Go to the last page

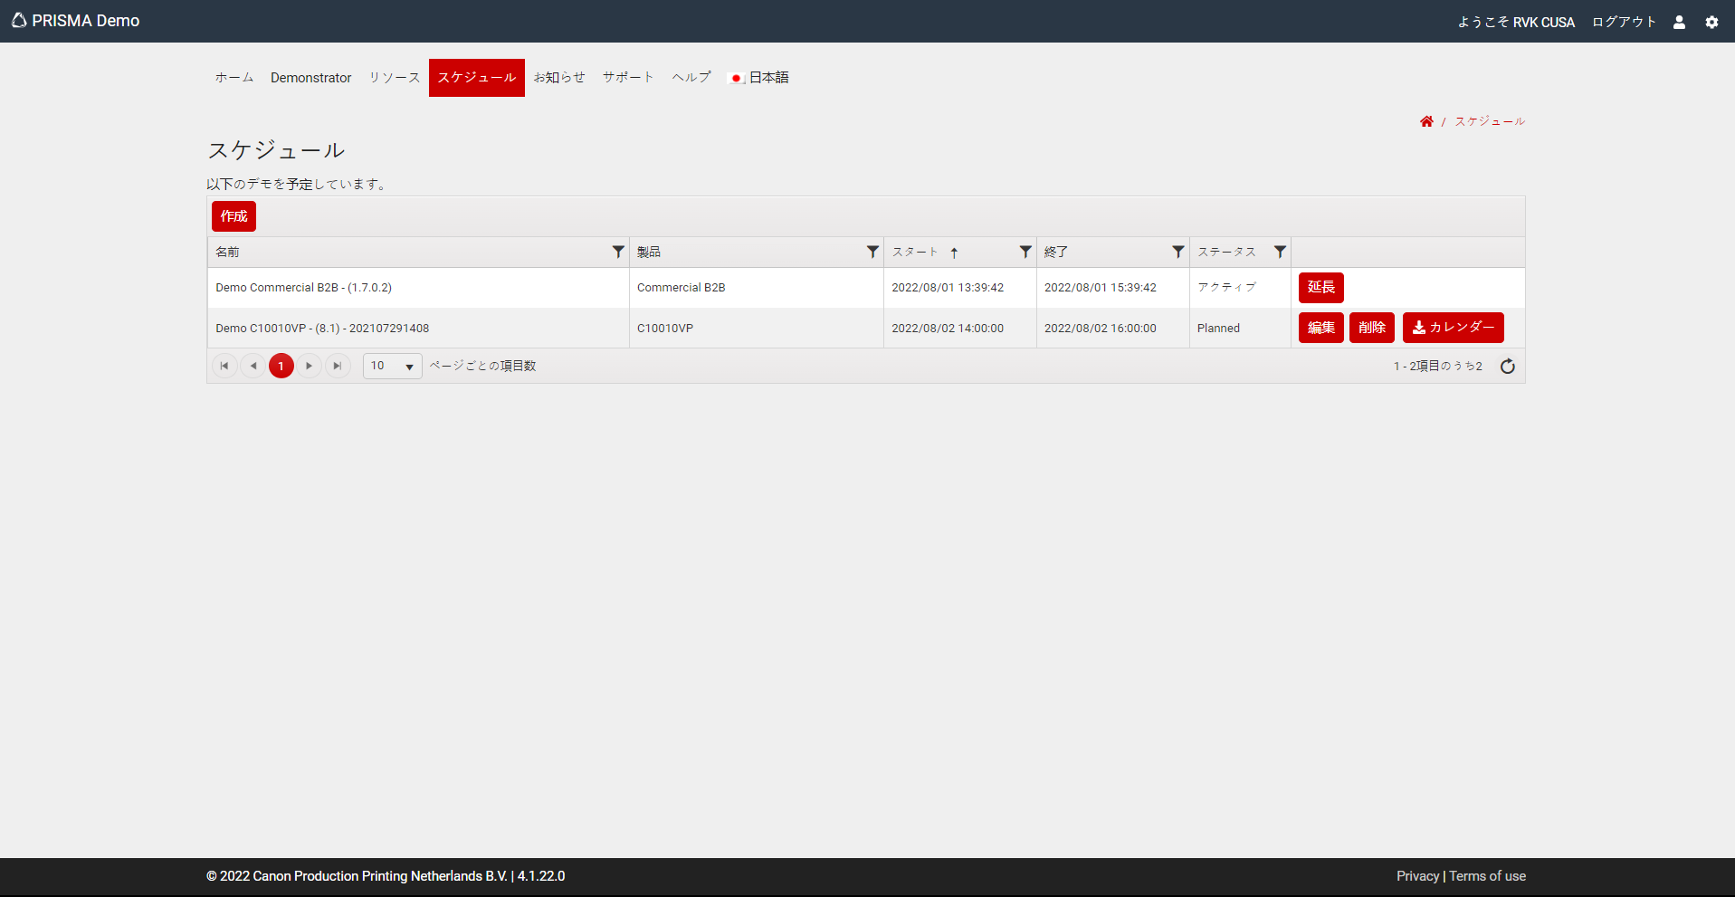338,366
